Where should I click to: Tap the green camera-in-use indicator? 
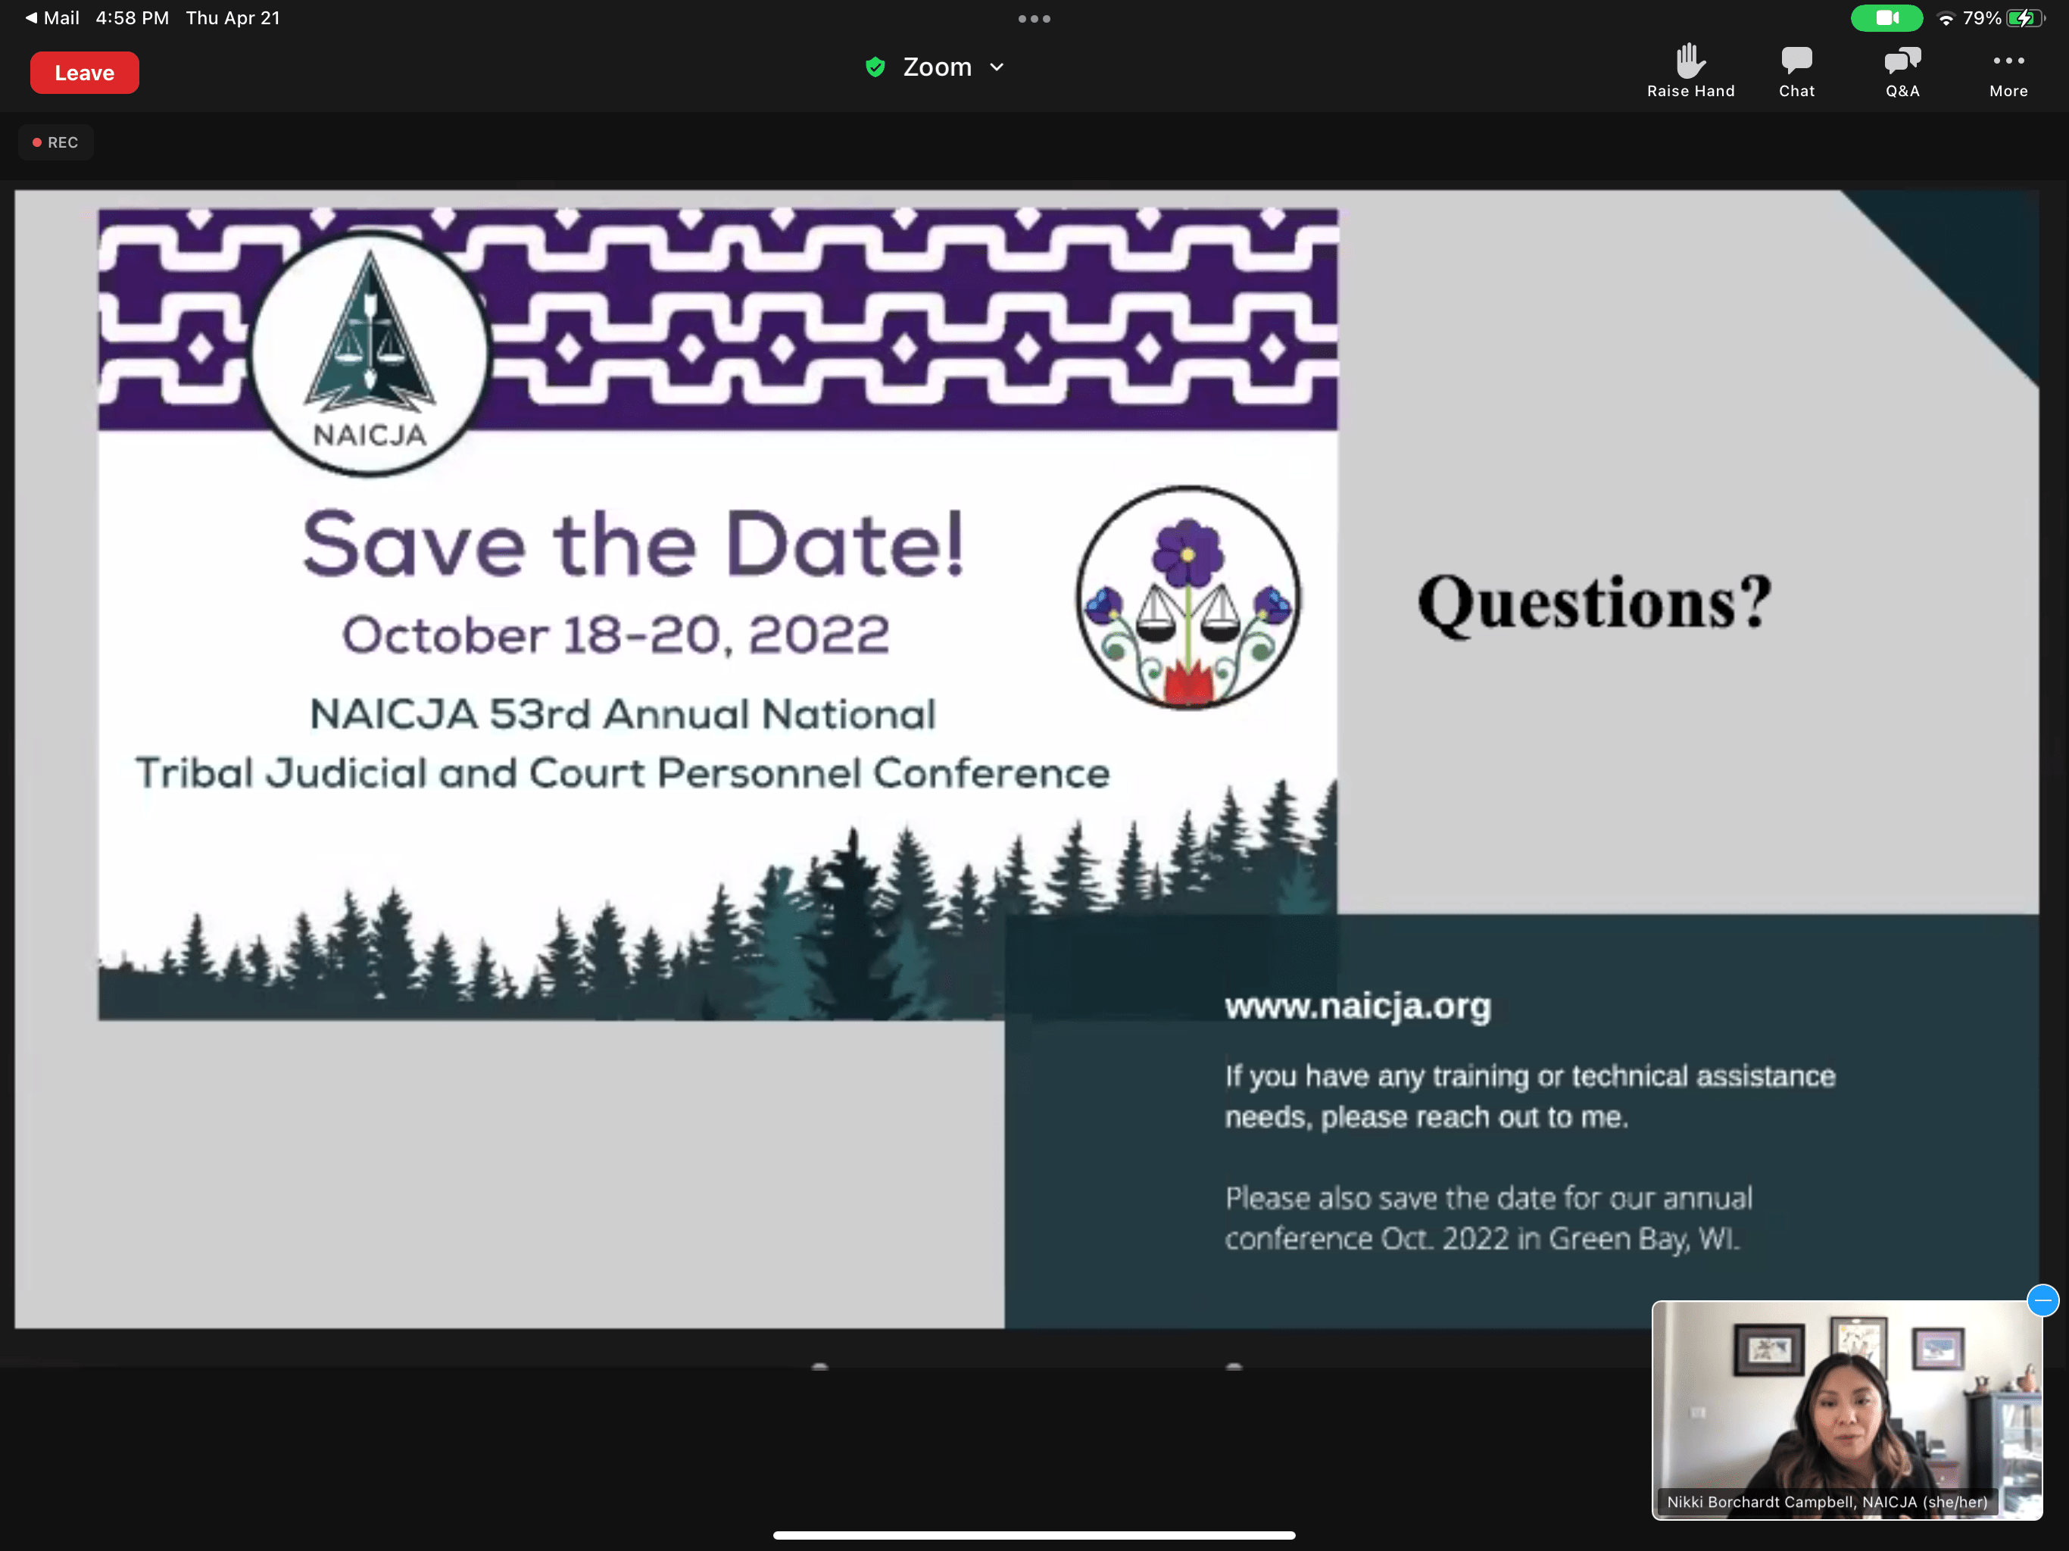[x=1886, y=17]
